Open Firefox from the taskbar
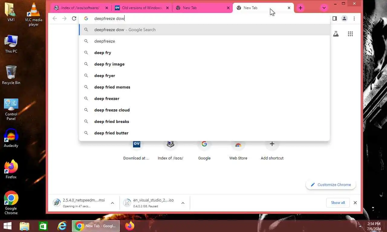 (130, 226)
